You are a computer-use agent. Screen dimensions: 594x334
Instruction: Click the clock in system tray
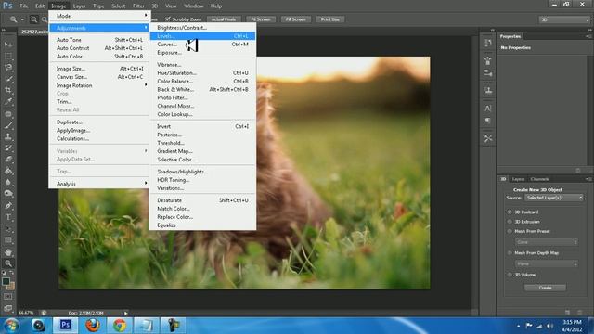pyautogui.click(x=572, y=326)
